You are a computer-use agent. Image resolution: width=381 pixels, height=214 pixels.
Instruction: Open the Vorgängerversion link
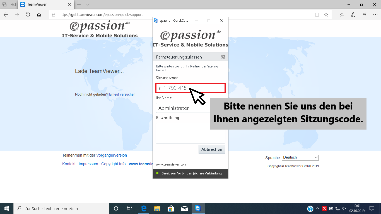coord(112,155)
